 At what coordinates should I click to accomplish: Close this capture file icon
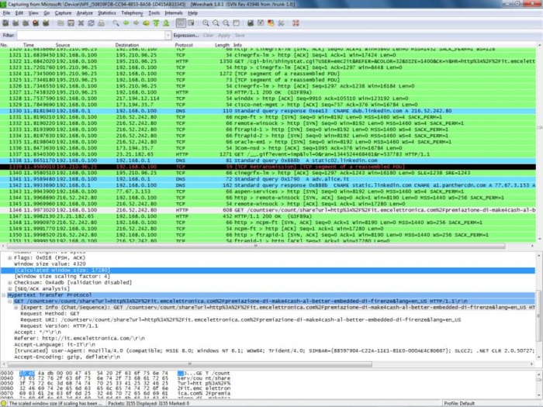click(x=81, y=23)
